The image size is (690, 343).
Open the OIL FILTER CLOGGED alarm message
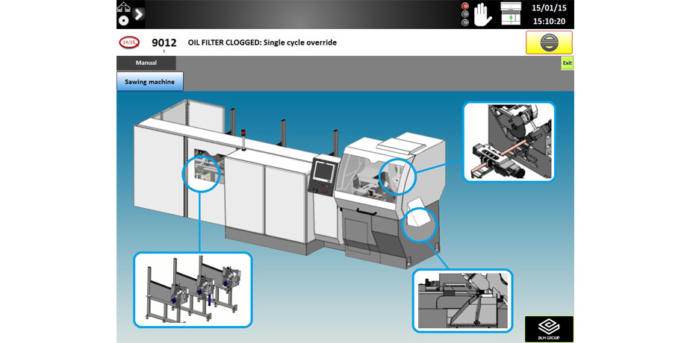coord(262,43)
